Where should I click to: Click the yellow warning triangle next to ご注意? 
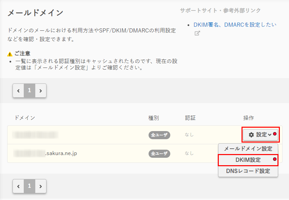click(x=10, y=54)
